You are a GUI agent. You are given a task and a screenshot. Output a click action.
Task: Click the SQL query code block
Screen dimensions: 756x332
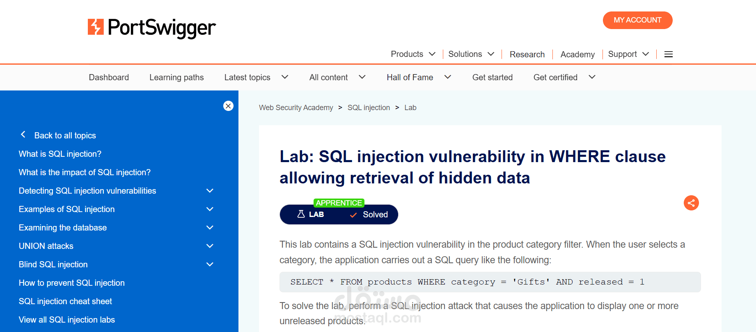coord(490,282)
